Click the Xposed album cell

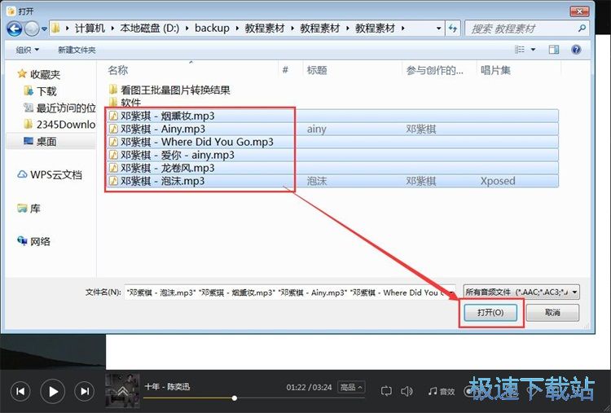(x=498, y=181)
